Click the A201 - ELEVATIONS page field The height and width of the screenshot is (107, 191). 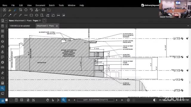(95, 100)
